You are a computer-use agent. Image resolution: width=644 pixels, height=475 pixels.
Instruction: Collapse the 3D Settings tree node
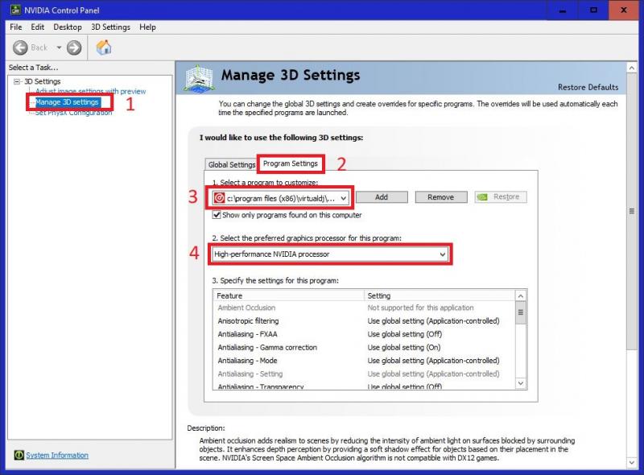(x=17, y=81)
